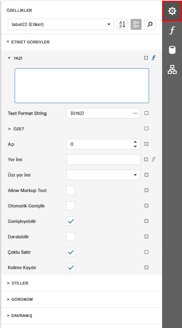
Task: Enable Otomatik Genişlik checkbox
Action: click(71, 206)
